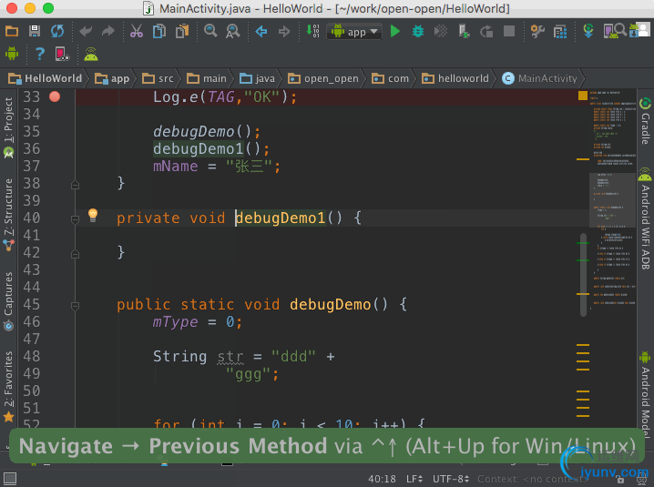654x487 pixels.
Task: Click fold end marker on line 42
Action: [75, 253]
